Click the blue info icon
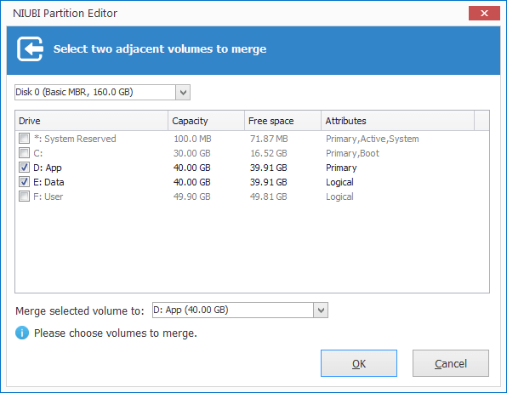The height and width of the screenshot is (393, 507). [x=22, y=333]
